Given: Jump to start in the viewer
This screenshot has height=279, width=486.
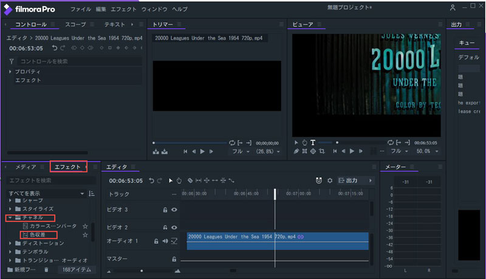Looking at the screenshot, I should pos(335,151).
